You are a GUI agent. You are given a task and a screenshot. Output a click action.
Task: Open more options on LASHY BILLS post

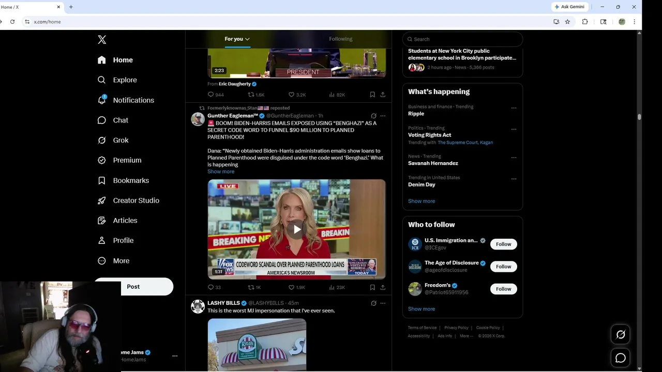tap(383, 303)
